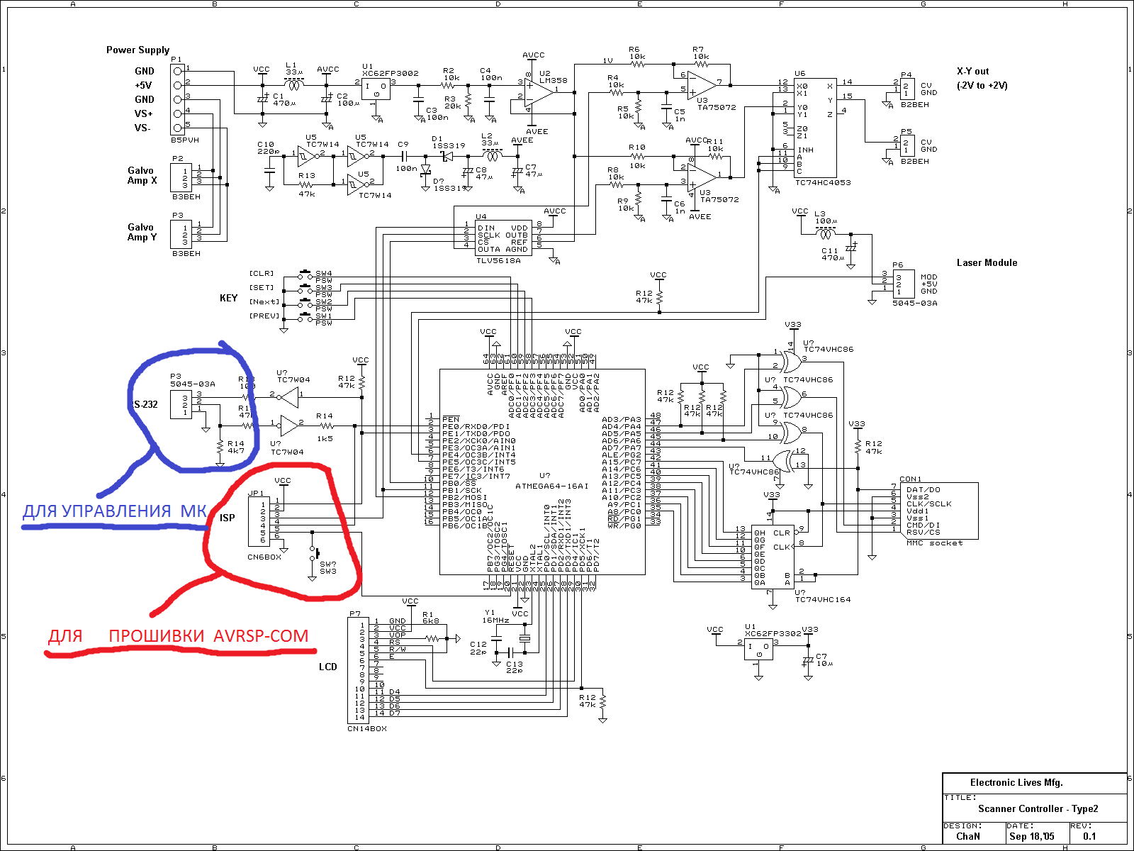Click the 'R14 4k7' resistor label

[235, 447]
